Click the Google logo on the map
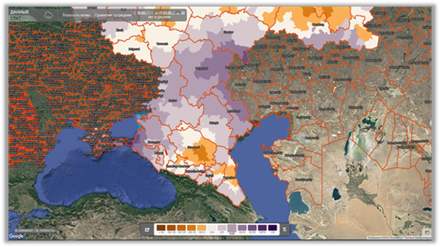This screenshot has height=247, width=440. (16, 236)
